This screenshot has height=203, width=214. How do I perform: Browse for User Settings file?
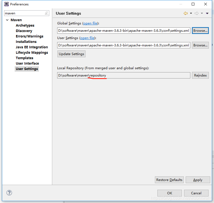[200, 45]
